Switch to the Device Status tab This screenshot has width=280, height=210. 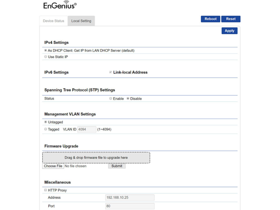click(53, 21)
